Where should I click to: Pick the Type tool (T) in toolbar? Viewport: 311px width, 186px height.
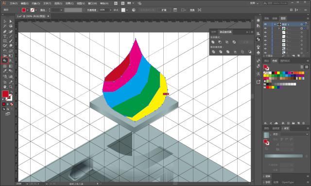pos(5,36)
